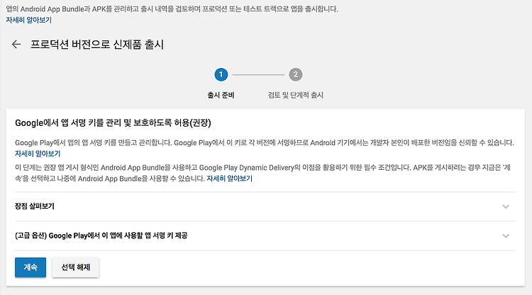Image resolution: width=532 pixels, height=295 pixels.
Task: Click the 검토 및 단계적 출시 step label
Action: point(296,95)
